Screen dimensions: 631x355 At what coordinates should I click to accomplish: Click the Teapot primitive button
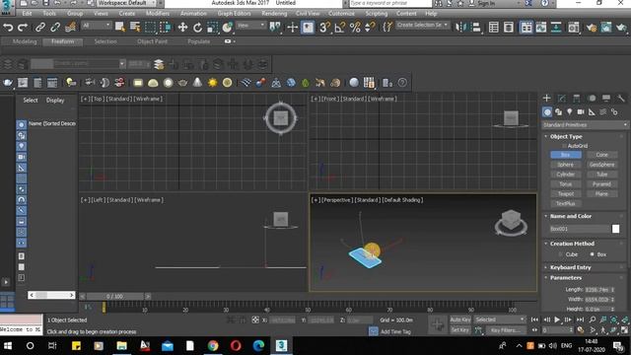[565, 193]
